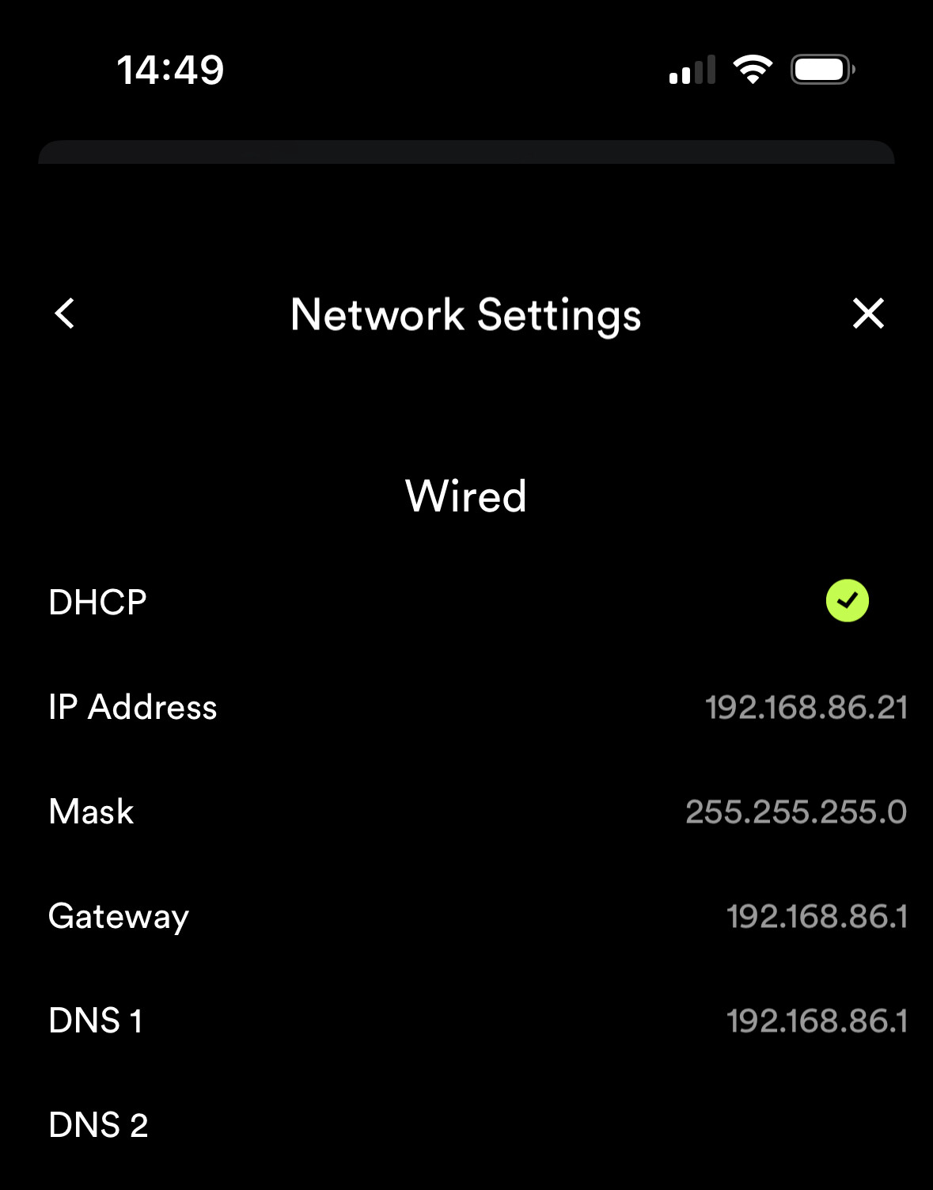
Task: Tap the cellular signal bars icon
Action: tap(692, 70)
